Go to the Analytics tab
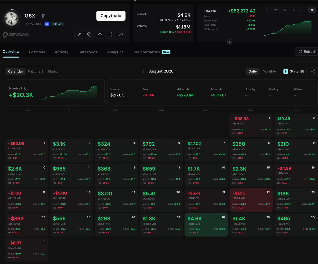The width and height of the screenshot is (318, 264). click(x=115, y=52)
